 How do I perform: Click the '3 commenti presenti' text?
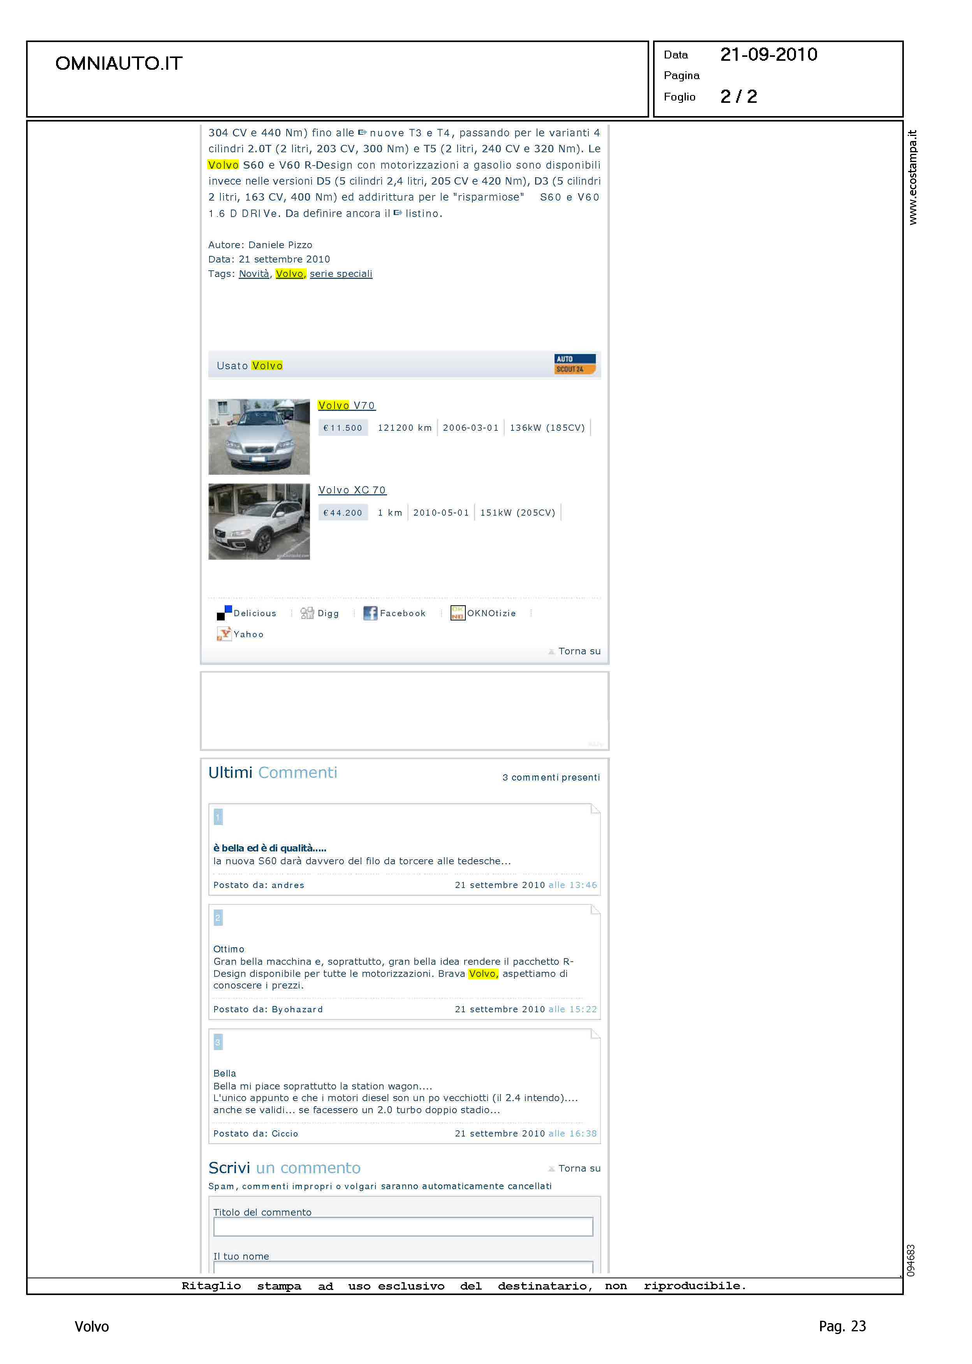tap(551, 777)
